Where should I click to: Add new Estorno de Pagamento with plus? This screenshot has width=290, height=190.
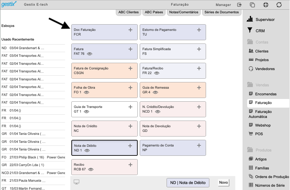tap(199, 30)
